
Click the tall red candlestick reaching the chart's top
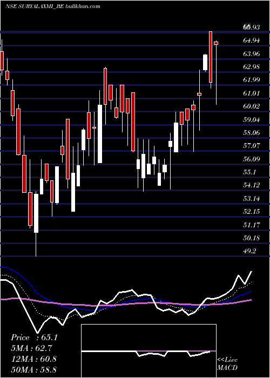(x=211, y=57)
